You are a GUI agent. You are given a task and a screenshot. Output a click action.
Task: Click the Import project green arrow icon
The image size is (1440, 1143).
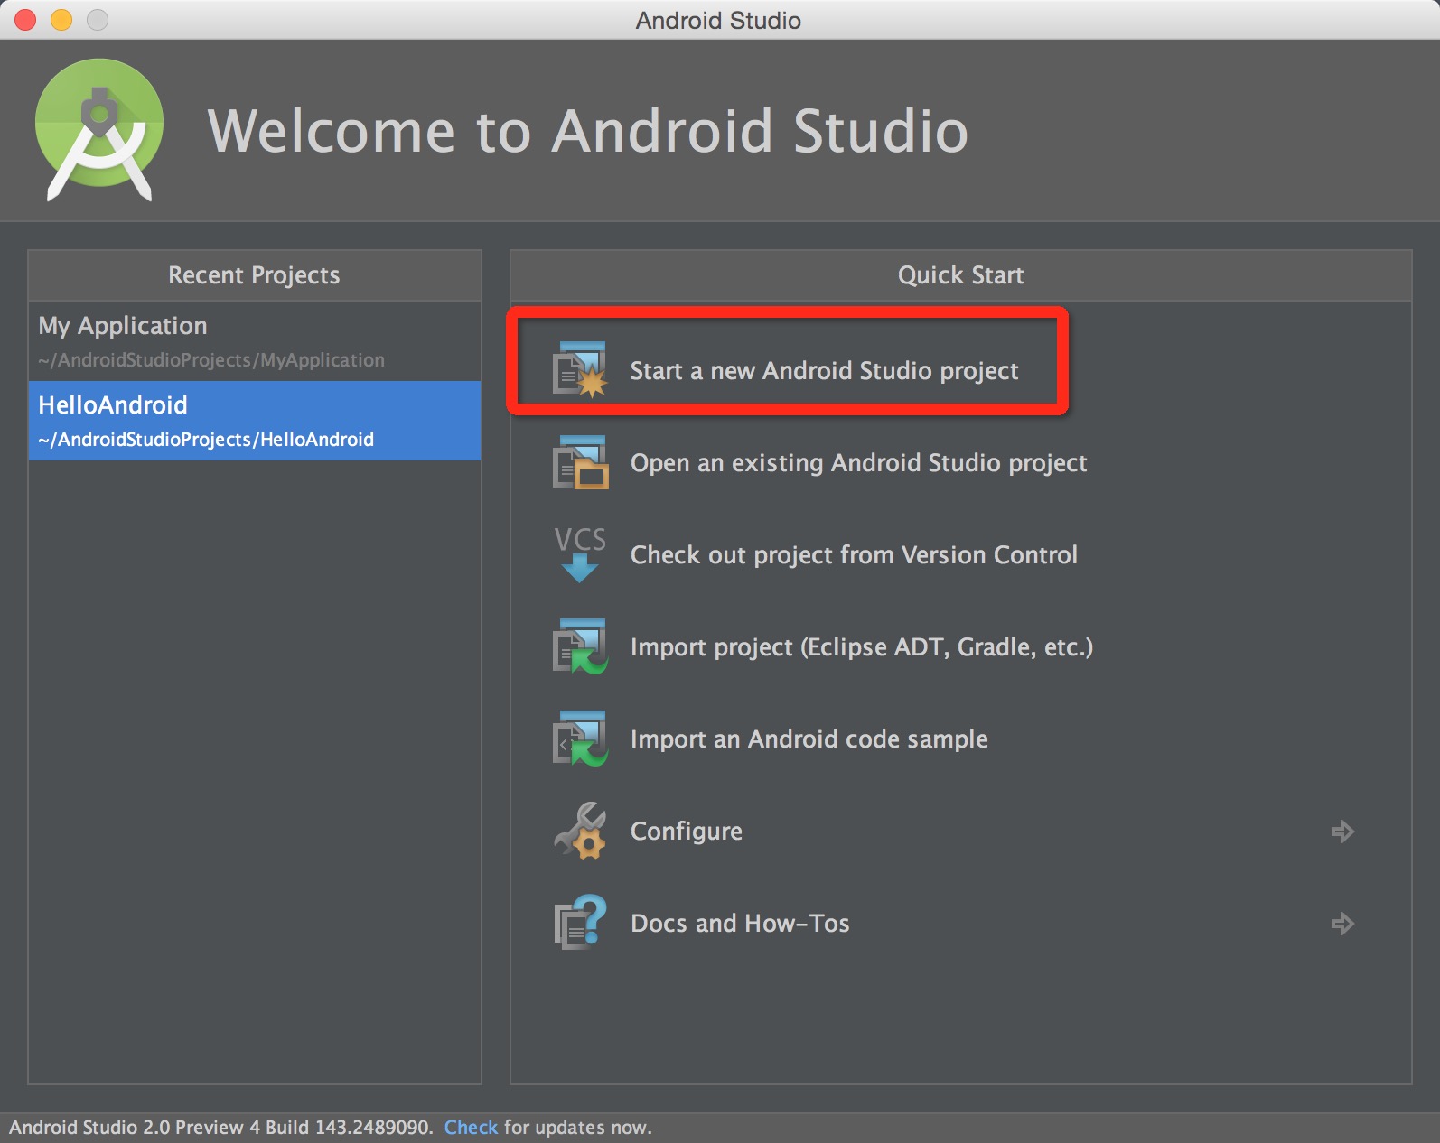click(580, 646)
